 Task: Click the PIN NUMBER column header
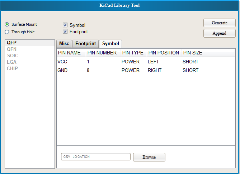pos(103,53)
